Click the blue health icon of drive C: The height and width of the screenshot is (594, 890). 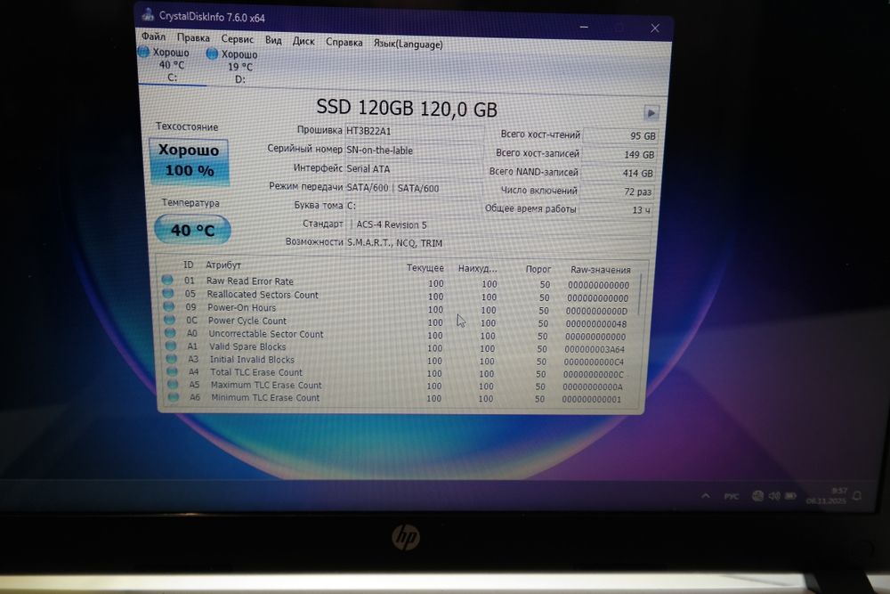[143, 52]
